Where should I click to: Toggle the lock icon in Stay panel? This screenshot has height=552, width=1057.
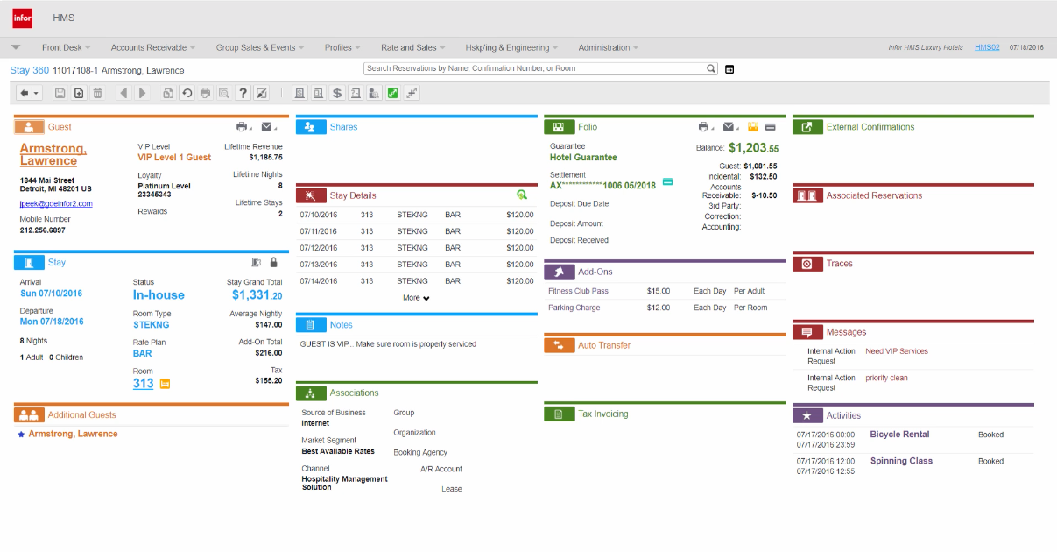pyautogui.click(x=273, y=262)
